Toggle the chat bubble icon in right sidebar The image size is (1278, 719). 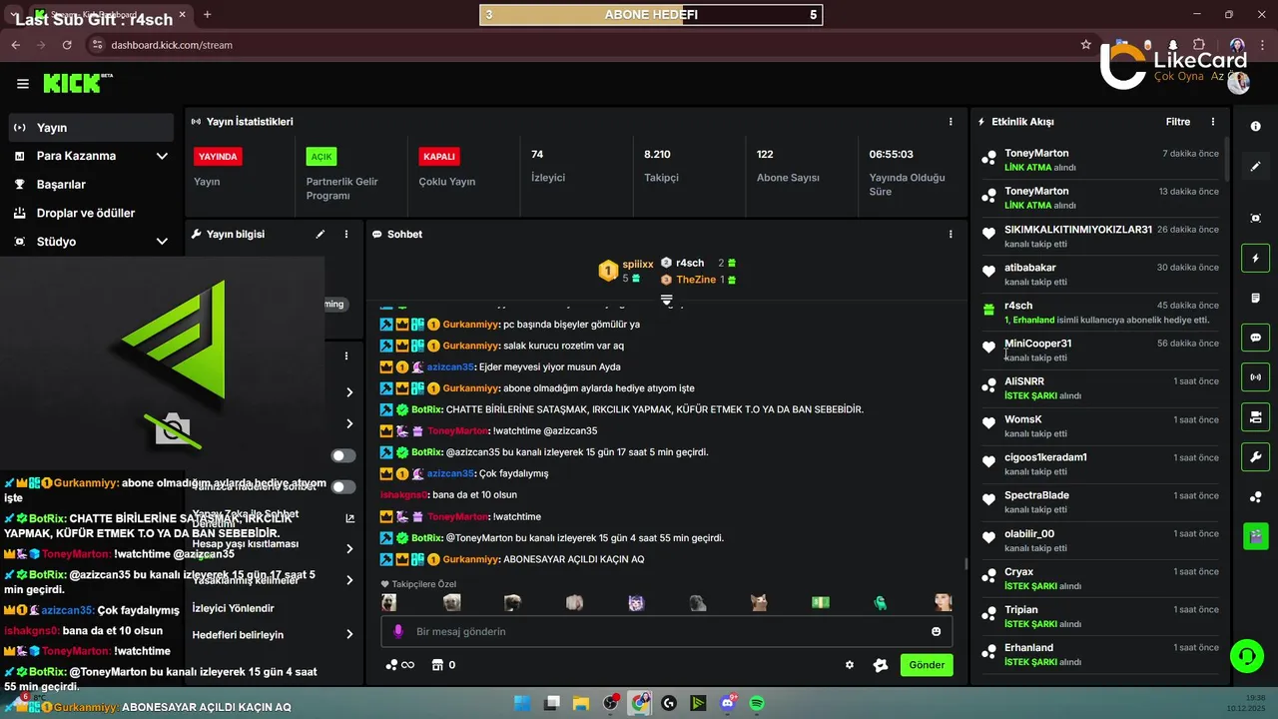[x=1255, y=337]
